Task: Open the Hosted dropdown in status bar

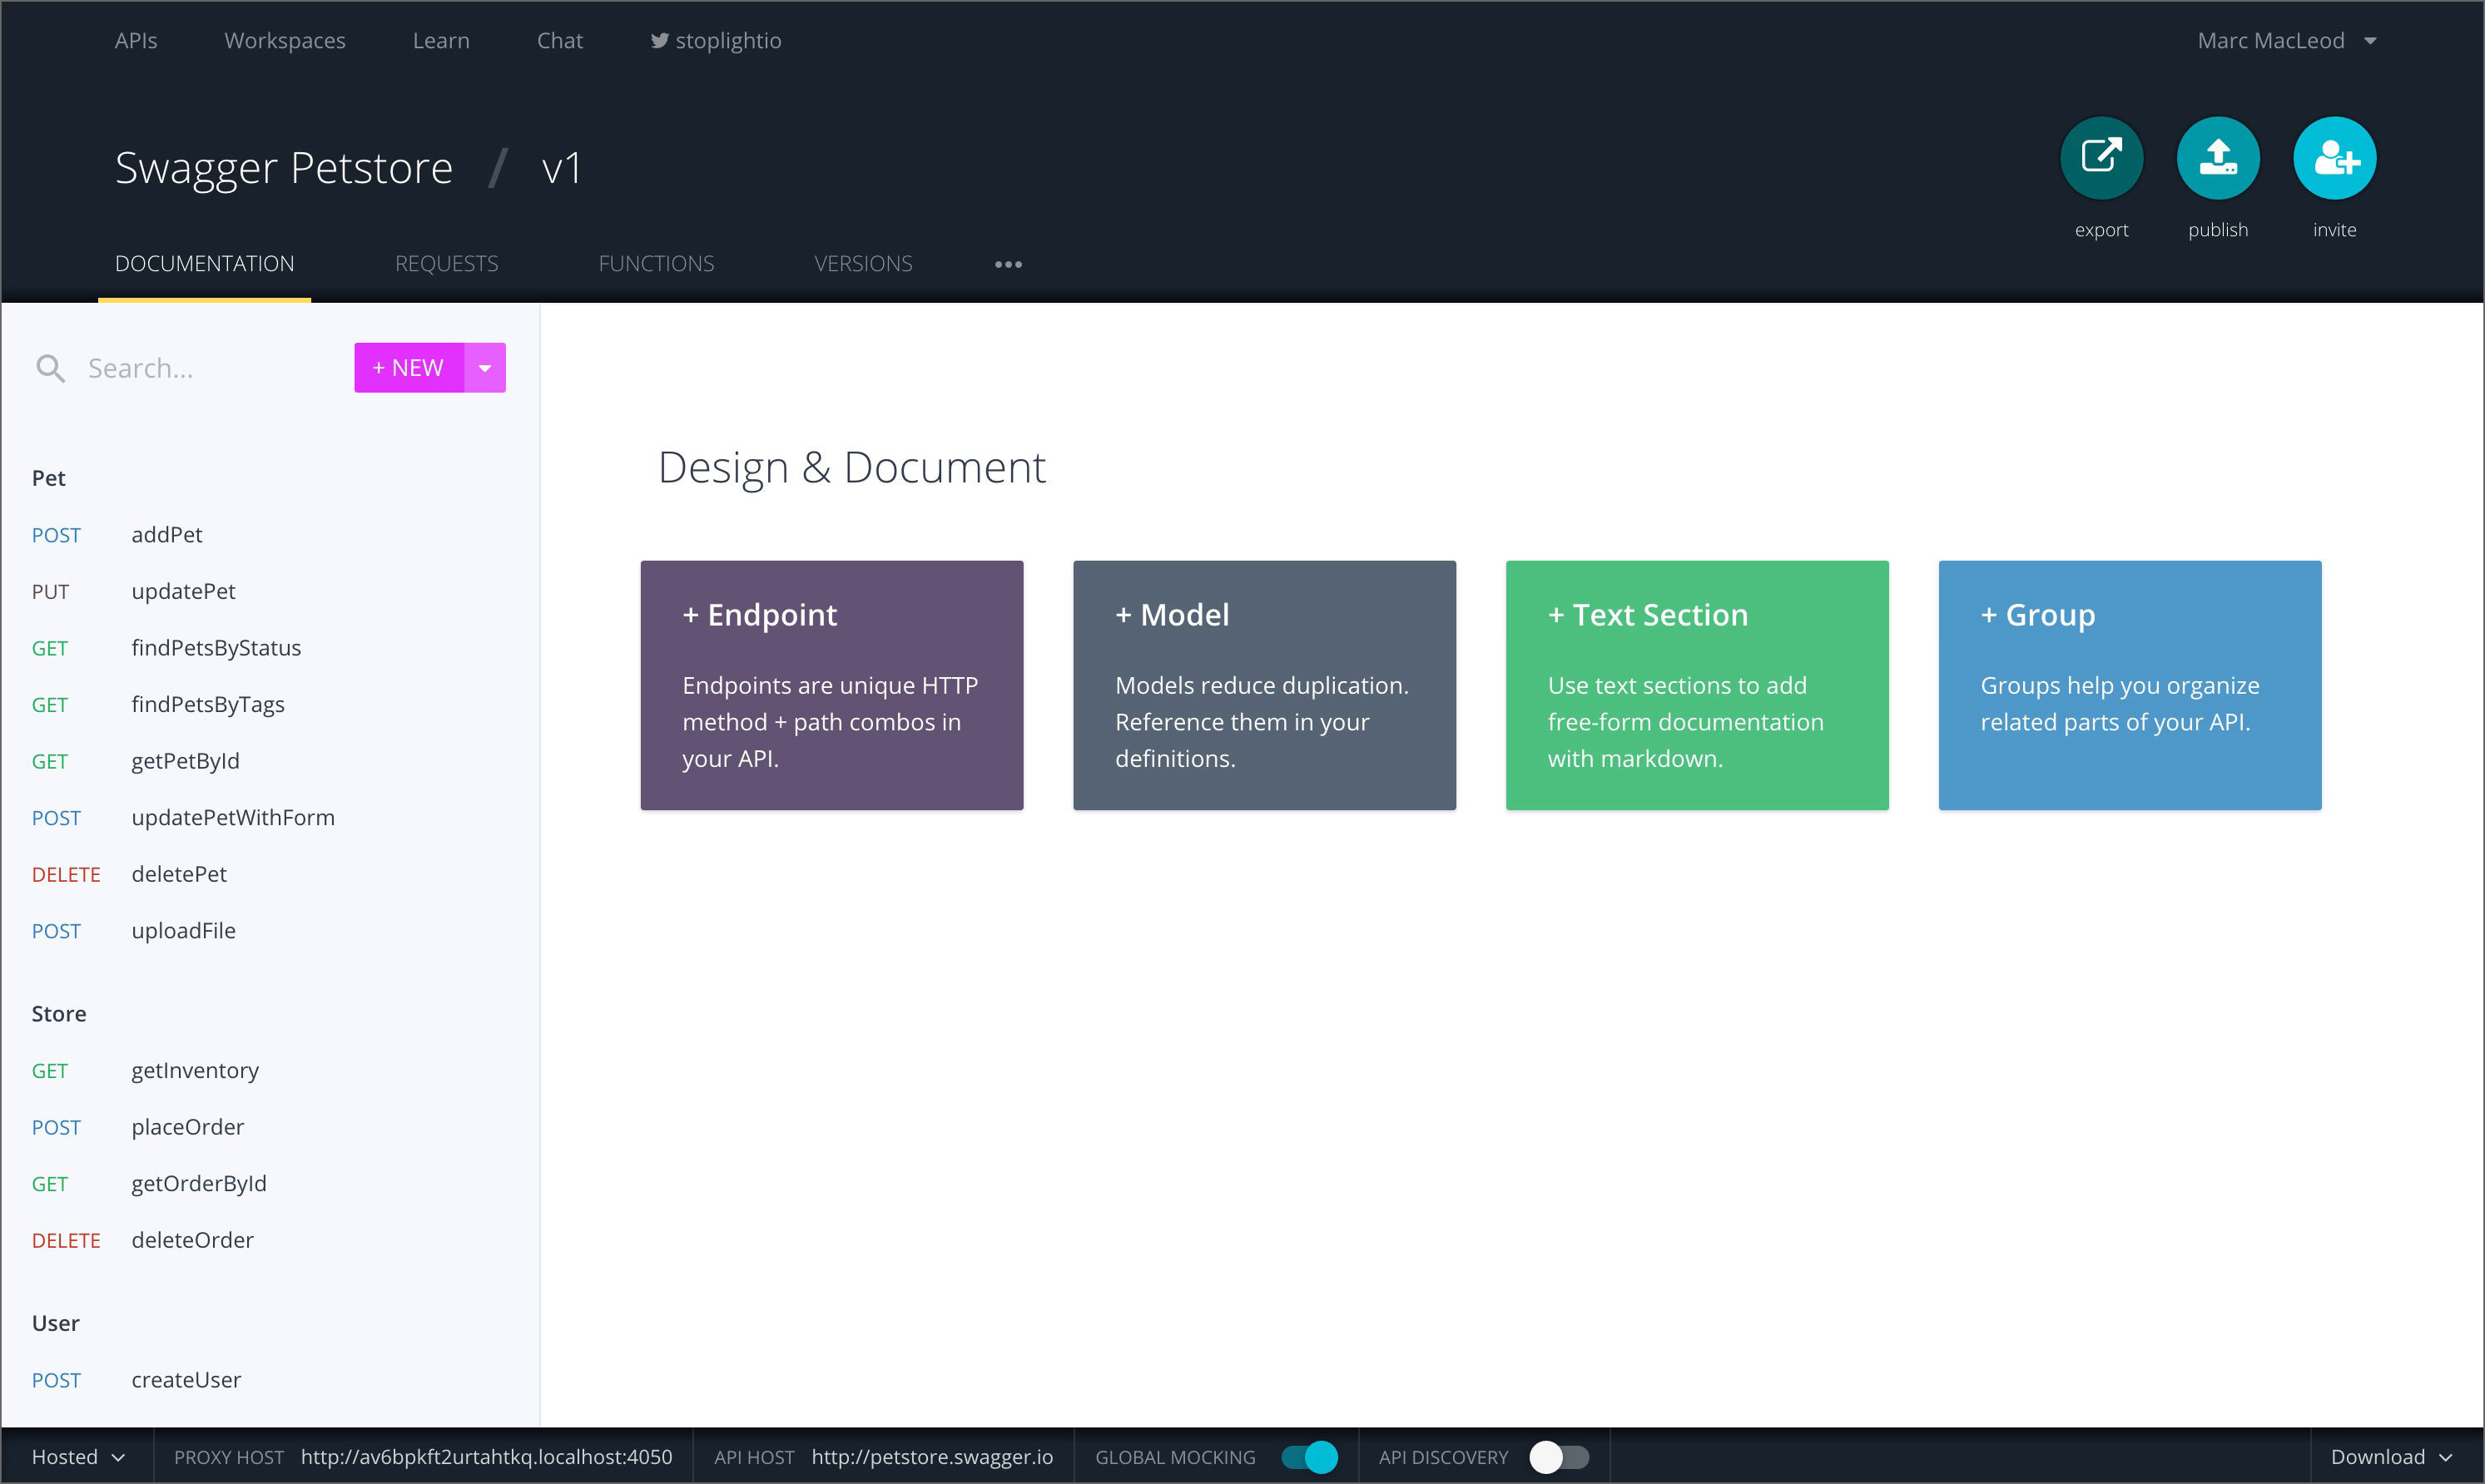Action: click(x=78, y=1457)
